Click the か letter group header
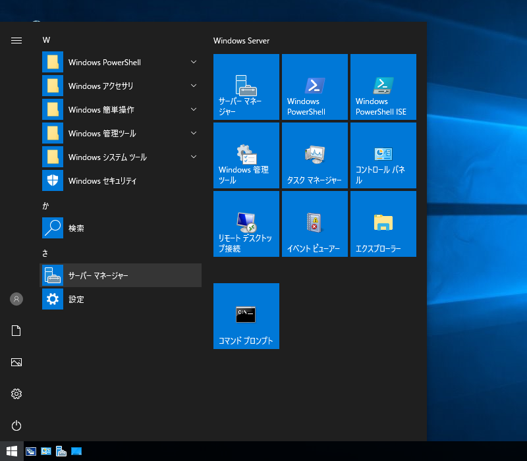The width and height of the screenshot is (527, 461). pos(45,205)
